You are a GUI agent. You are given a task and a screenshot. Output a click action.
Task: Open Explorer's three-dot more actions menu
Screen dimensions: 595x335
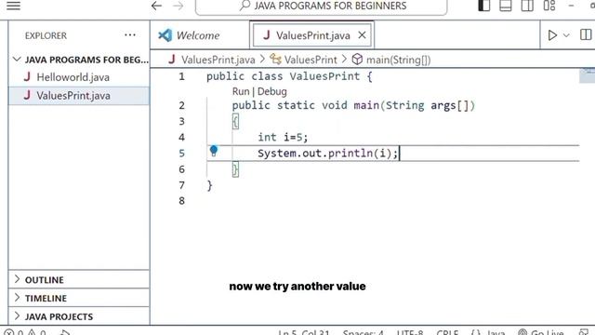click(x=130, y=35)
